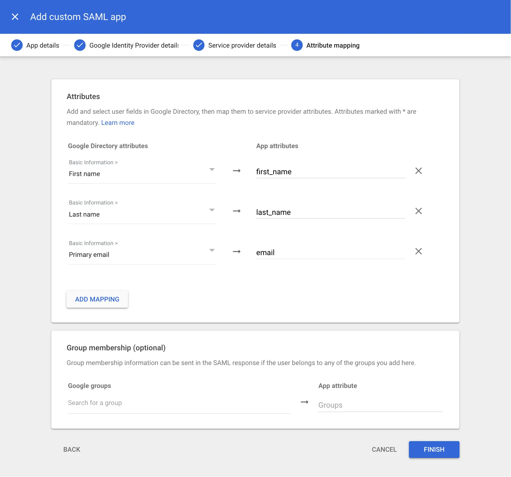Screen dimensions: 511x477
Task: Click the Service provider details checkmark icon
Action: [199, 45]
